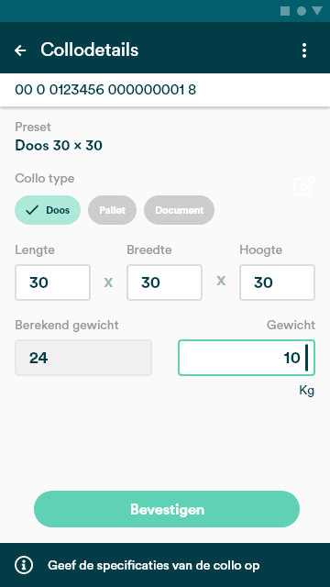Screen dimensions: 330x587
Task: Tap the triangle status bar icon
Action: pyautogui.click(x=317, y=11)
